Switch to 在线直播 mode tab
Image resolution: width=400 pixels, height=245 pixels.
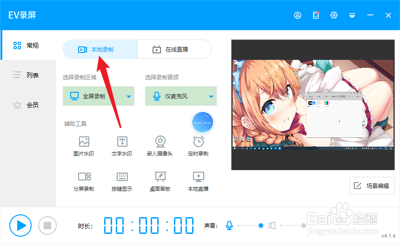174,49
